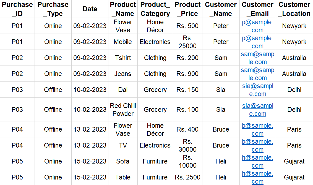Open the sia@sample.com link in the Dal row
This screenshot has width=313, height=185.
(257, 90)
